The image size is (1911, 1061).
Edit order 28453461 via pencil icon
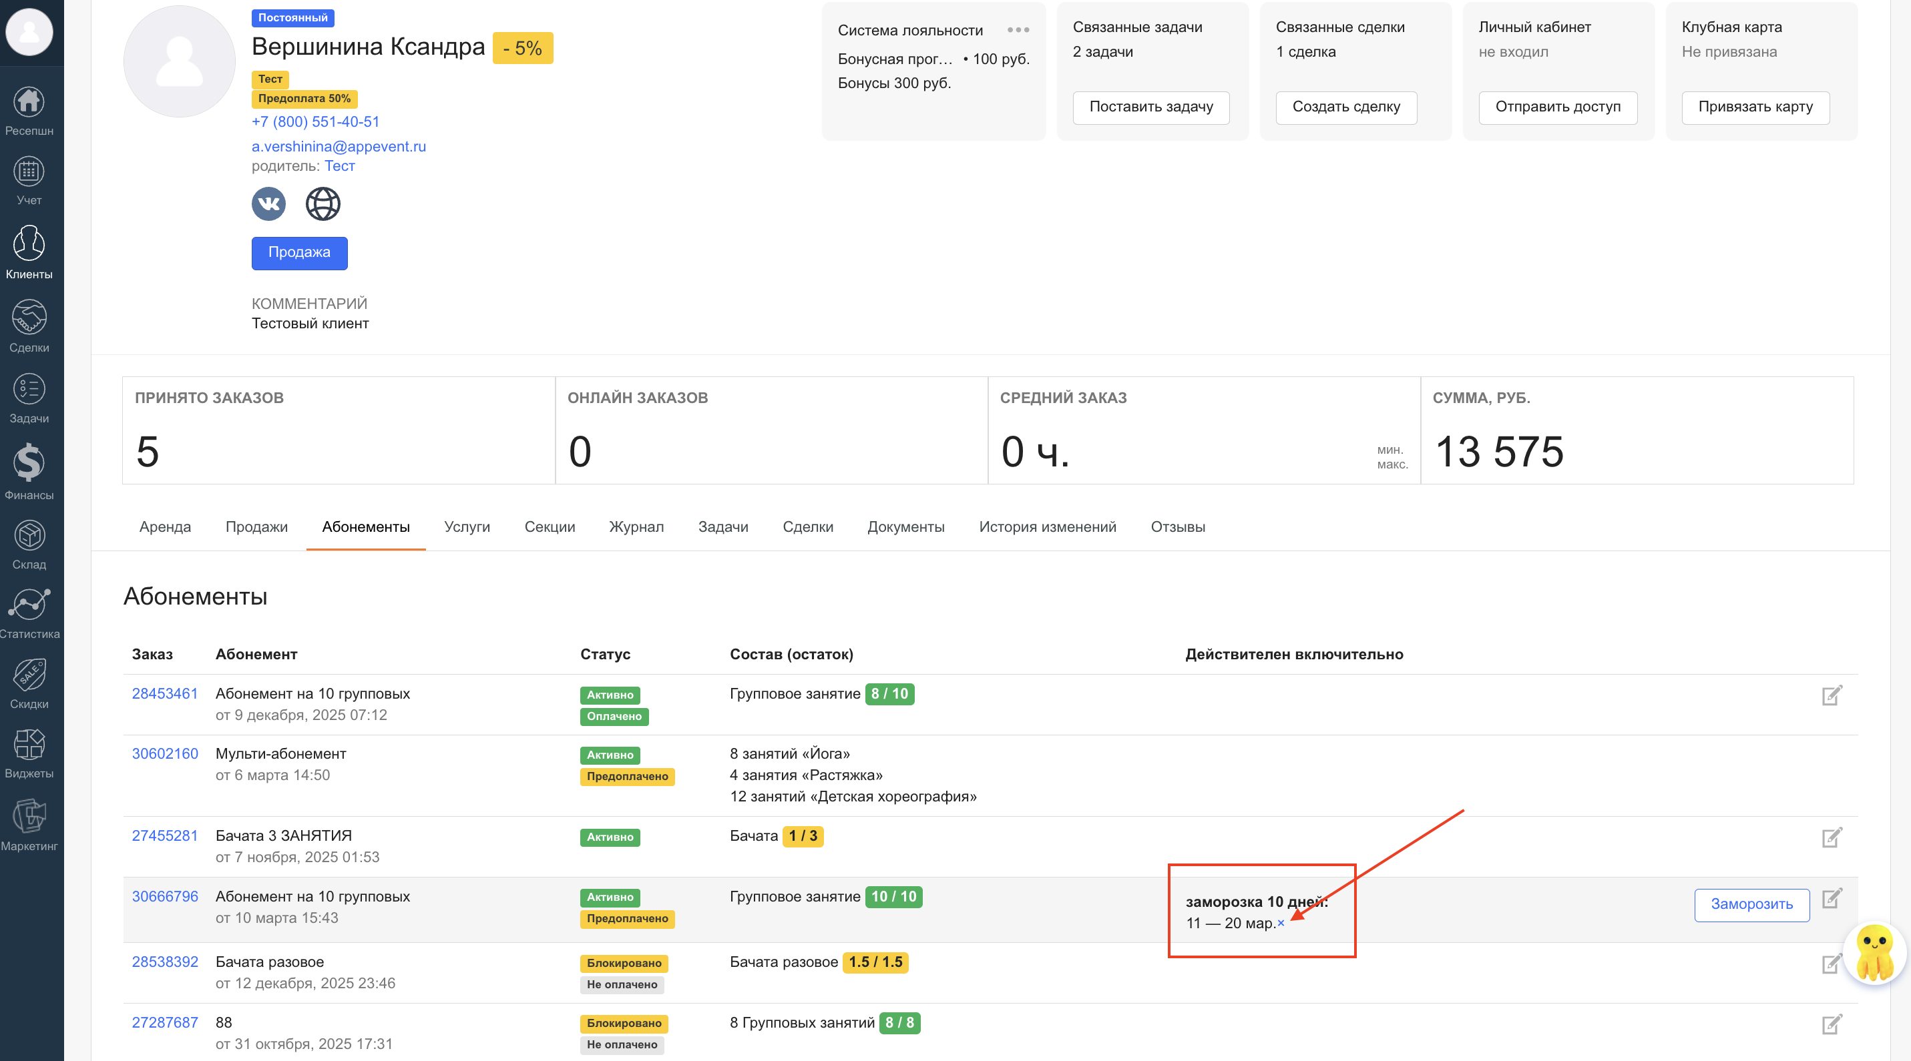1831,695
